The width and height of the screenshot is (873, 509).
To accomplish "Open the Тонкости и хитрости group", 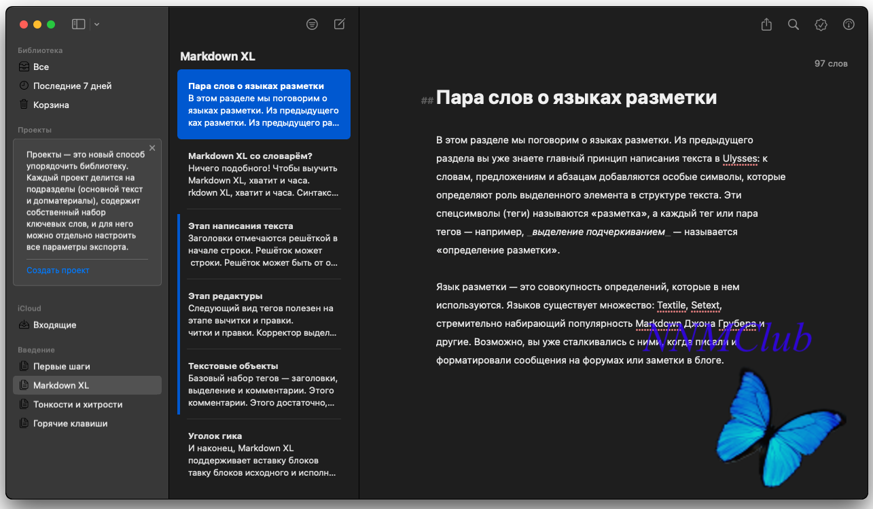I will 87,404.
